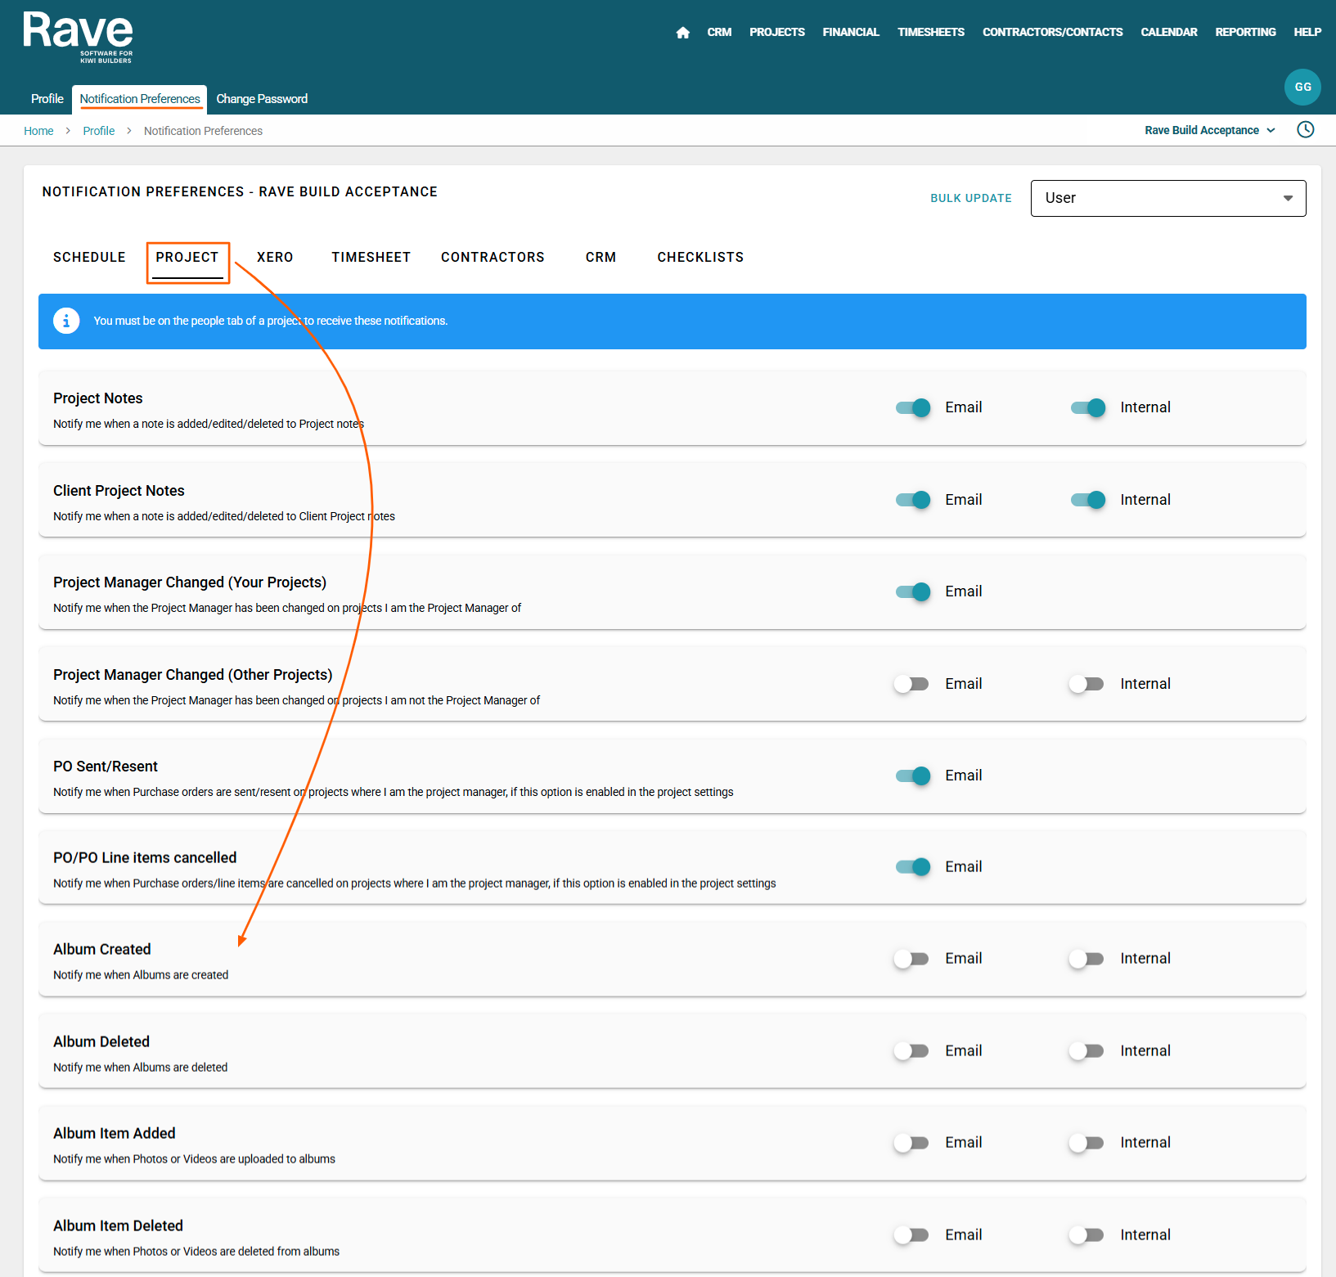Open the Contractors notification tab

pyautogui.click(x=493, y=257)
